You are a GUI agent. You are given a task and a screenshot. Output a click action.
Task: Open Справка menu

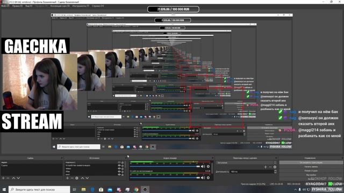pyautogui.click(x=98, y=6)
